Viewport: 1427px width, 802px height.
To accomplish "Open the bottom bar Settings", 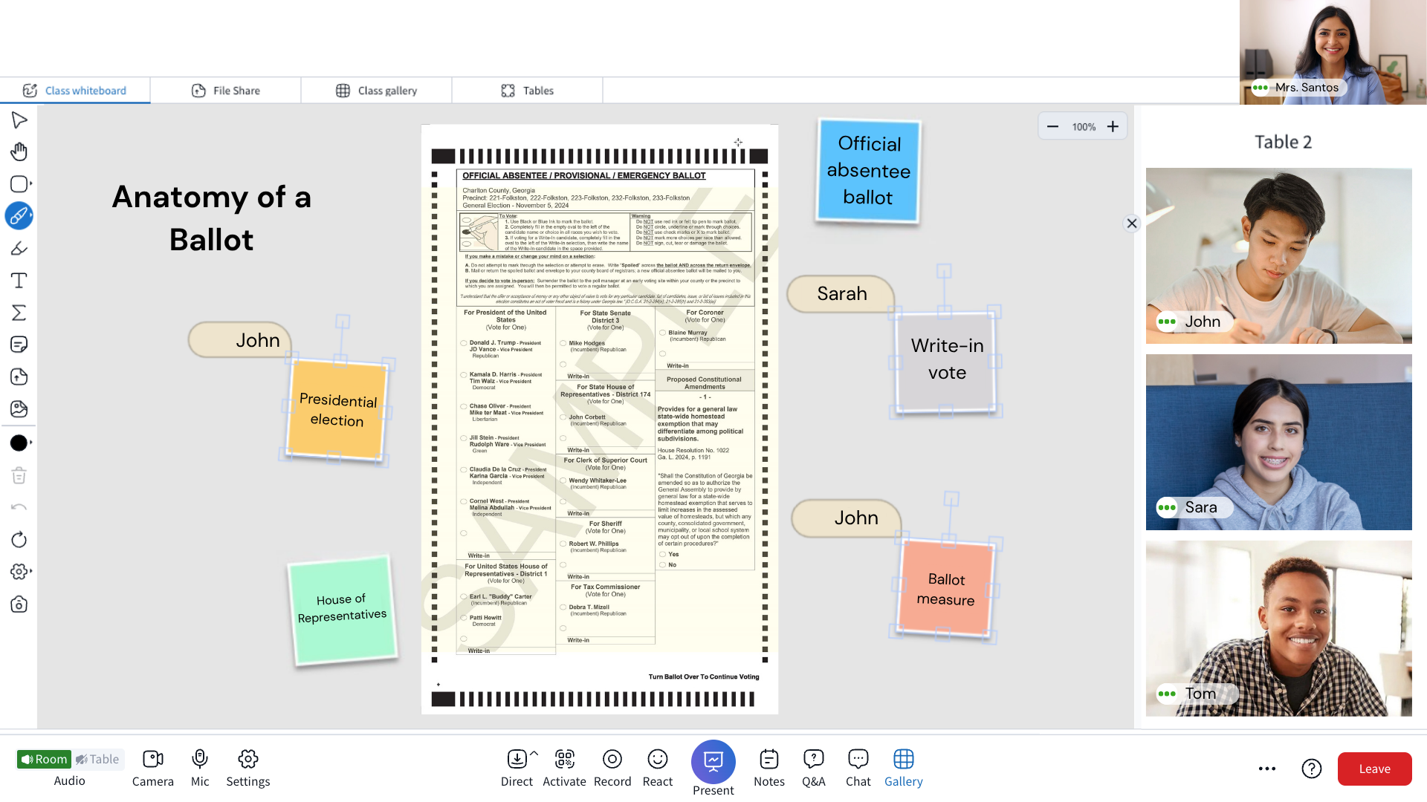I will [x=248, y=769].
